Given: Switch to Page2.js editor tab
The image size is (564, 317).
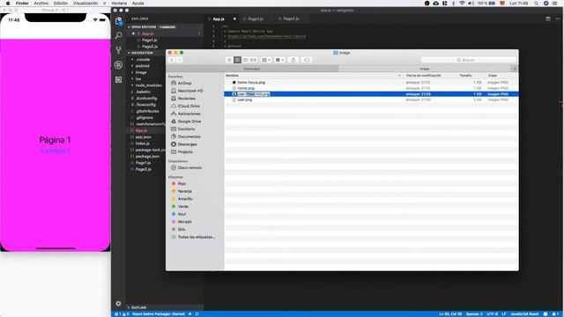Looking at the screenshot, I should pos(291,18).
